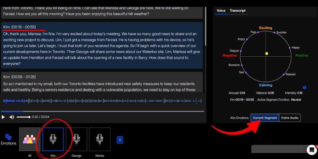This screenshot has height=159, width=318.
Task: Click the Exciting axis label
Action: [266, 28]
